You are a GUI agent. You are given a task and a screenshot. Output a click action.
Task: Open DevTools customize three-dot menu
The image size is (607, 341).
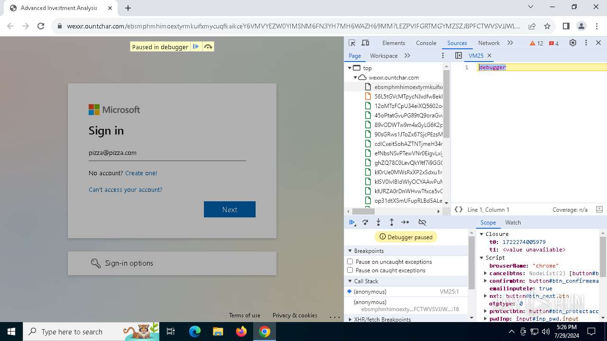click(586, 43)
